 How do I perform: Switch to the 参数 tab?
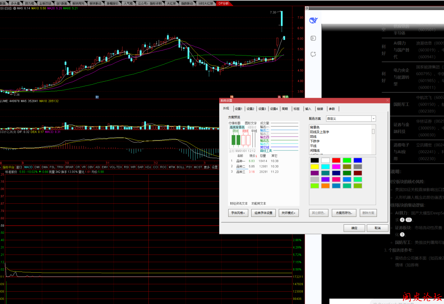pyautogui.click(x=332, y=109)
